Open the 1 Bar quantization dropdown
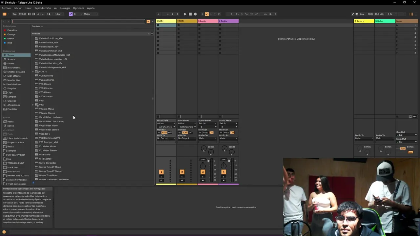The height and width of the screenshot is (236, 420). [59, 14]
